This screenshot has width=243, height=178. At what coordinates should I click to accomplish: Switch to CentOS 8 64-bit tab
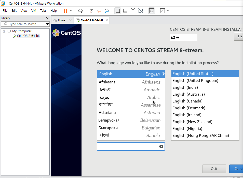[x=92, y=20]
